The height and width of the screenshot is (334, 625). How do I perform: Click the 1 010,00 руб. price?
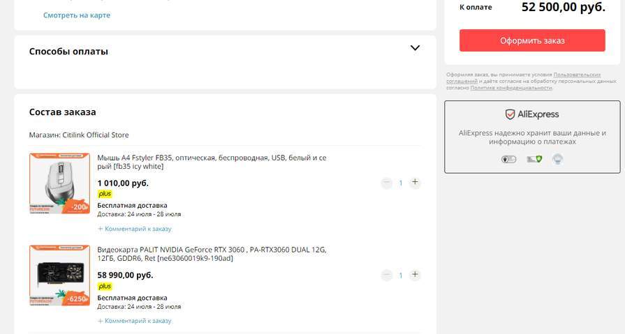click(123, 183)
